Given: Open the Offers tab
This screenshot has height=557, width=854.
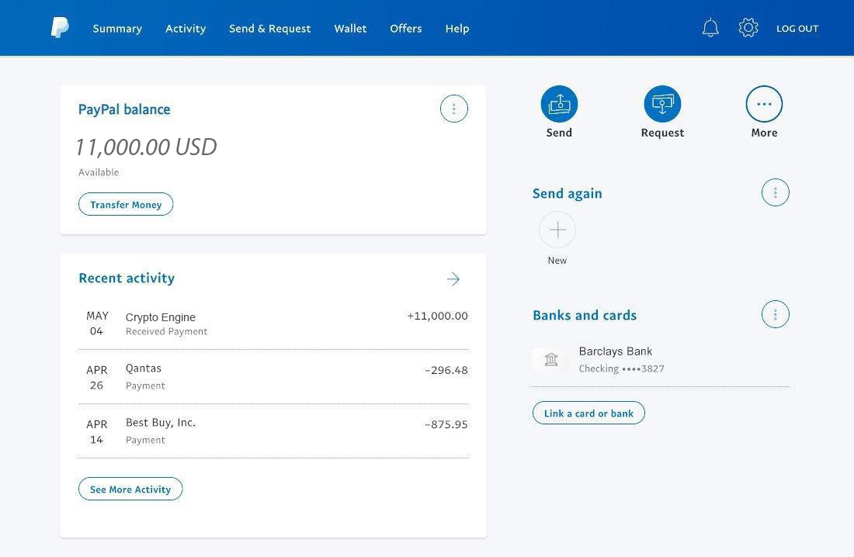Looking at the screenshot, I should 406,28.
